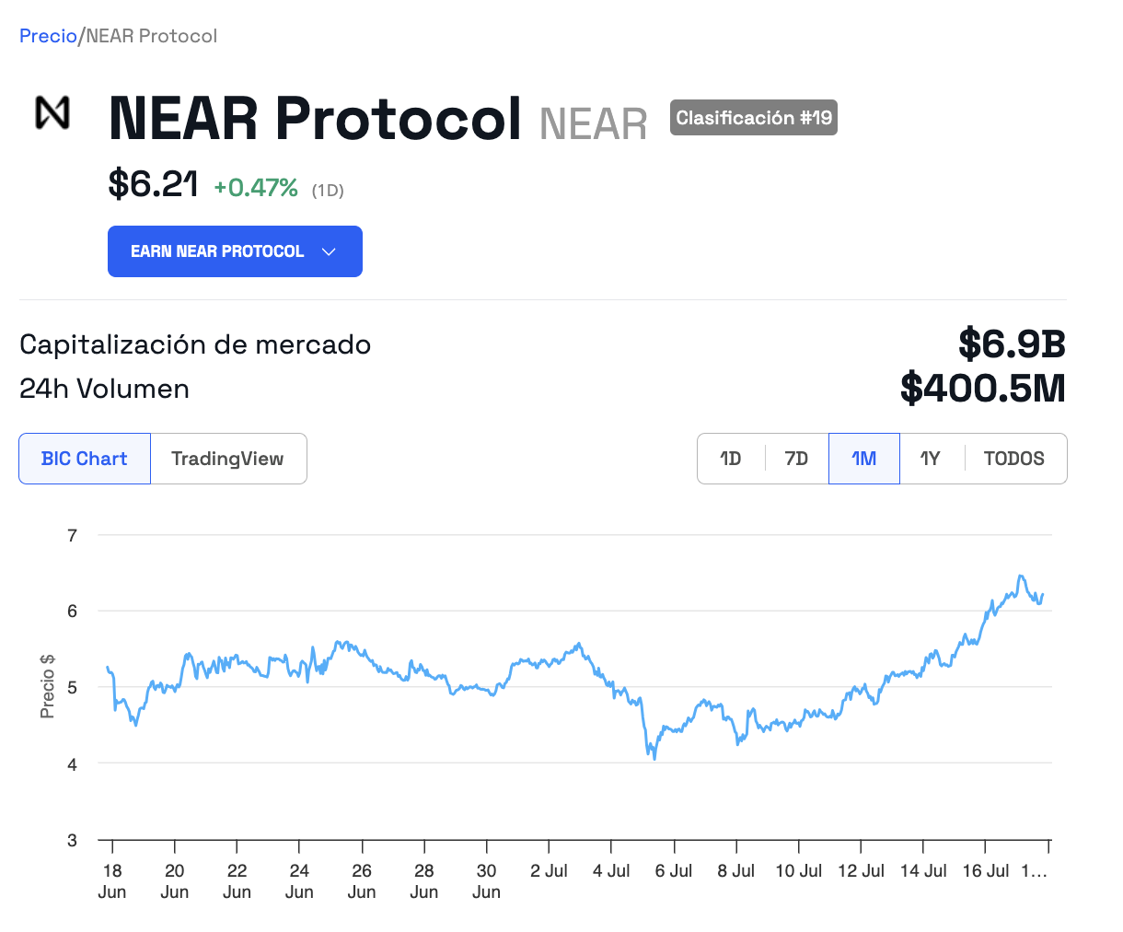Show the 1Y price history
Viewport: 1123px width, 932px height.
tap(931, 459)
